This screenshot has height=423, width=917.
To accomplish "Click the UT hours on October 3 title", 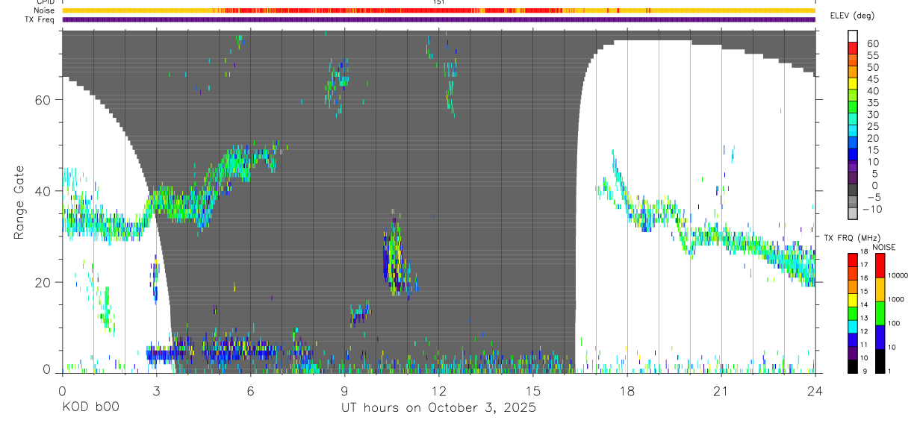I will click(438, 409).
